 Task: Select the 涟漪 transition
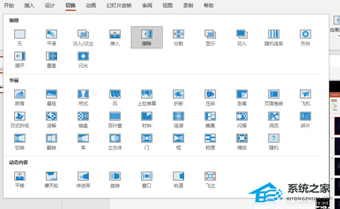coord(178,120)
